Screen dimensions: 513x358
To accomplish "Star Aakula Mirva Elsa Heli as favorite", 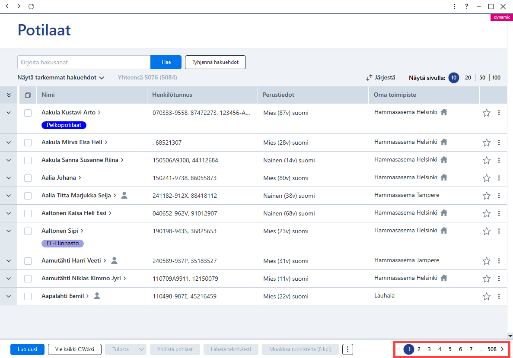I will click(x=487, y=143).
